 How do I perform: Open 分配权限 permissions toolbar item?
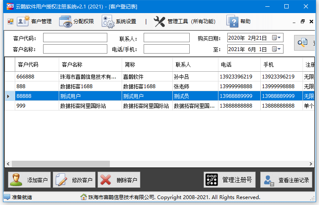coord(77,22)
